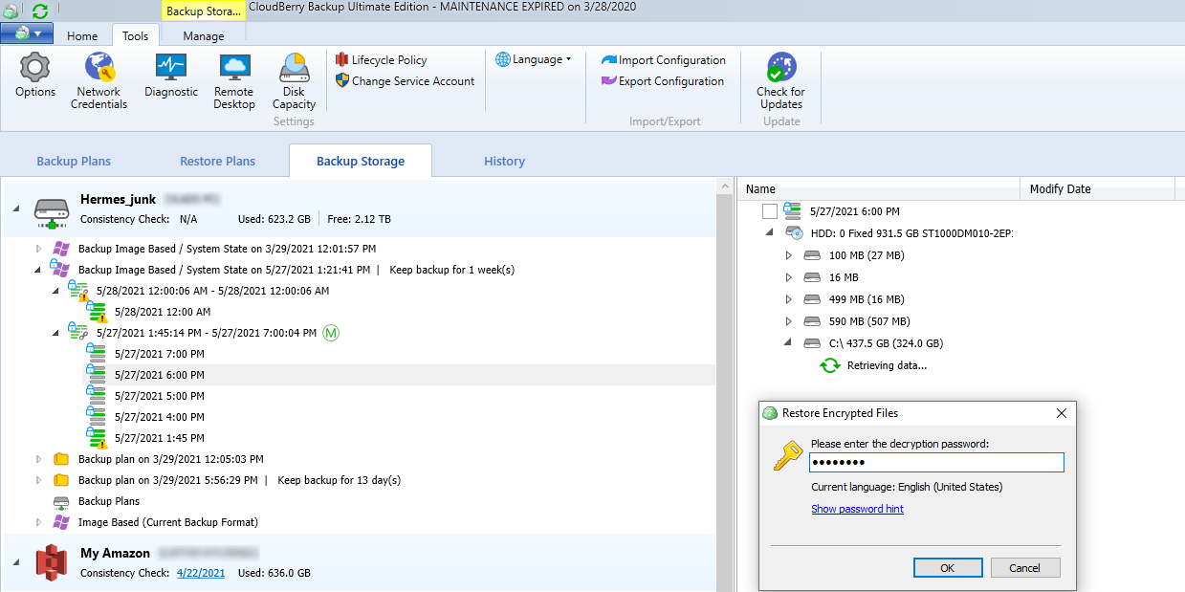Click the C:\ partition drive icon
The height and width of the screenshot is (592, 1185).
click(812, 343)
